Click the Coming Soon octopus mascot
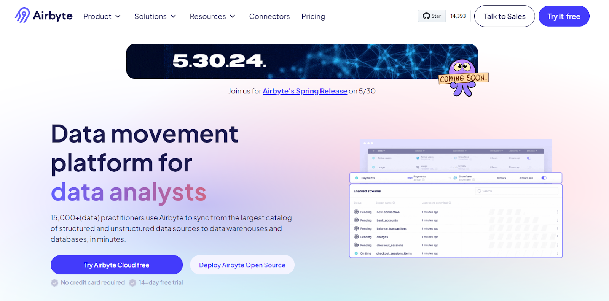Viewport: 609px width, 301px height. pyautogui.click(x=462, y=78)
